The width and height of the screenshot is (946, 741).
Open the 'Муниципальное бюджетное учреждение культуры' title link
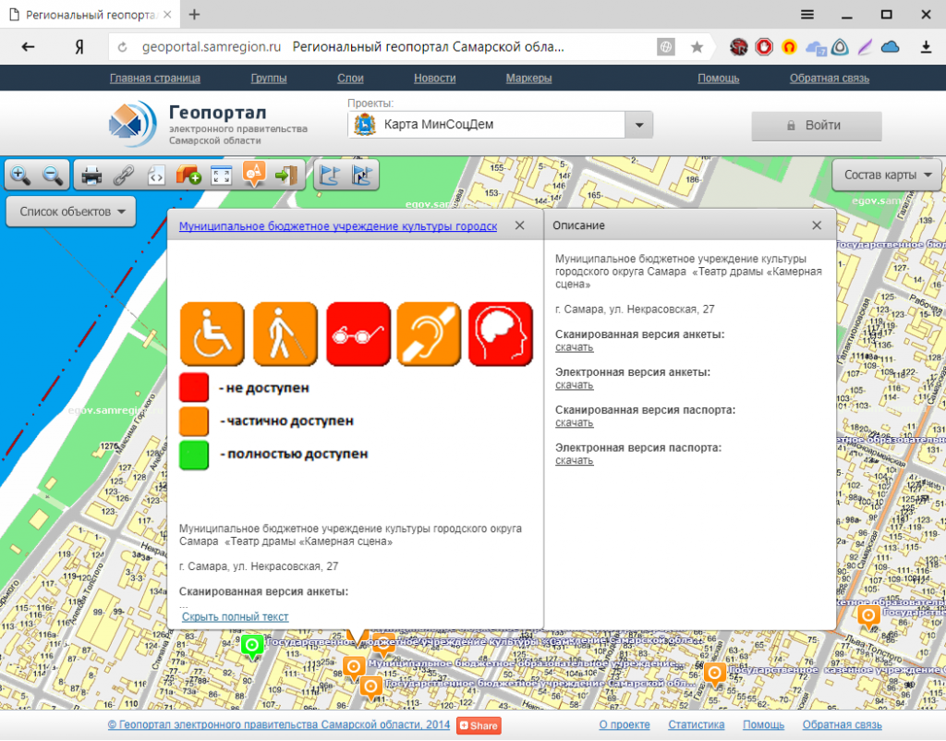click(x=338, y=226)
